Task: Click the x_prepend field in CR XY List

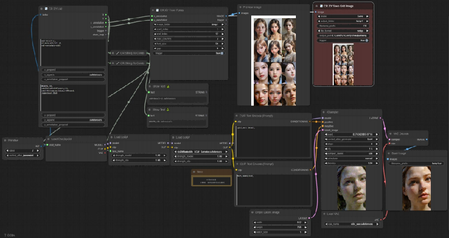Action: coord(73,70)
